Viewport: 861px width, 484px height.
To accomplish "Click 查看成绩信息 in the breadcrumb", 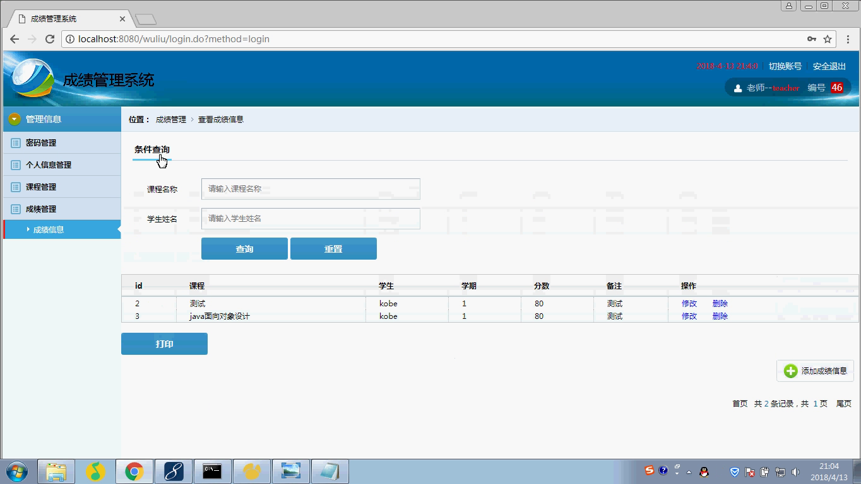I will 221,120.
